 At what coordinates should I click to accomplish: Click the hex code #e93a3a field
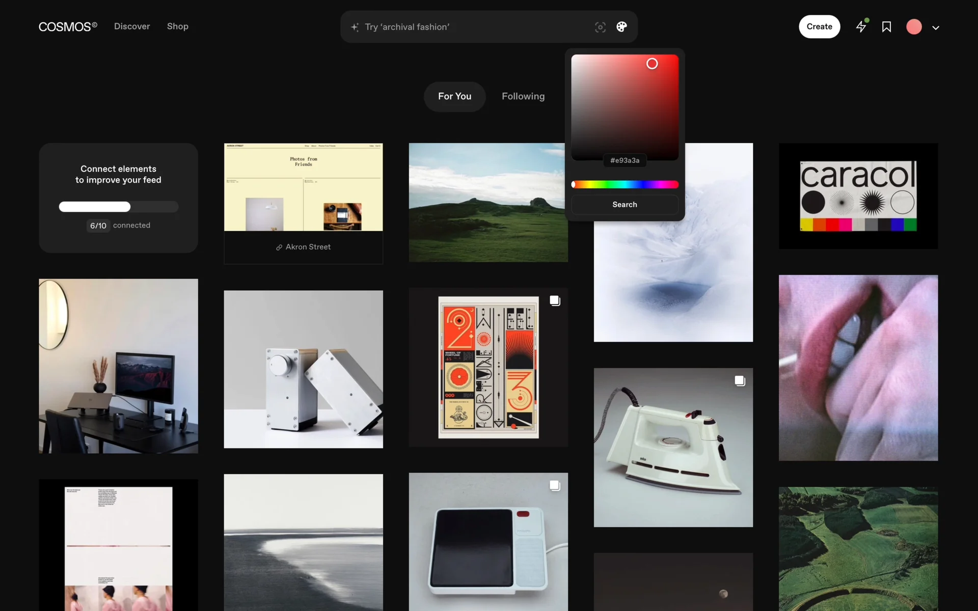point(624,160)
